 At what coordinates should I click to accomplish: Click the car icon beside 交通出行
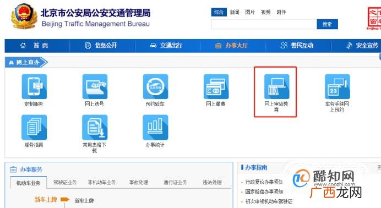pos(153,45)
